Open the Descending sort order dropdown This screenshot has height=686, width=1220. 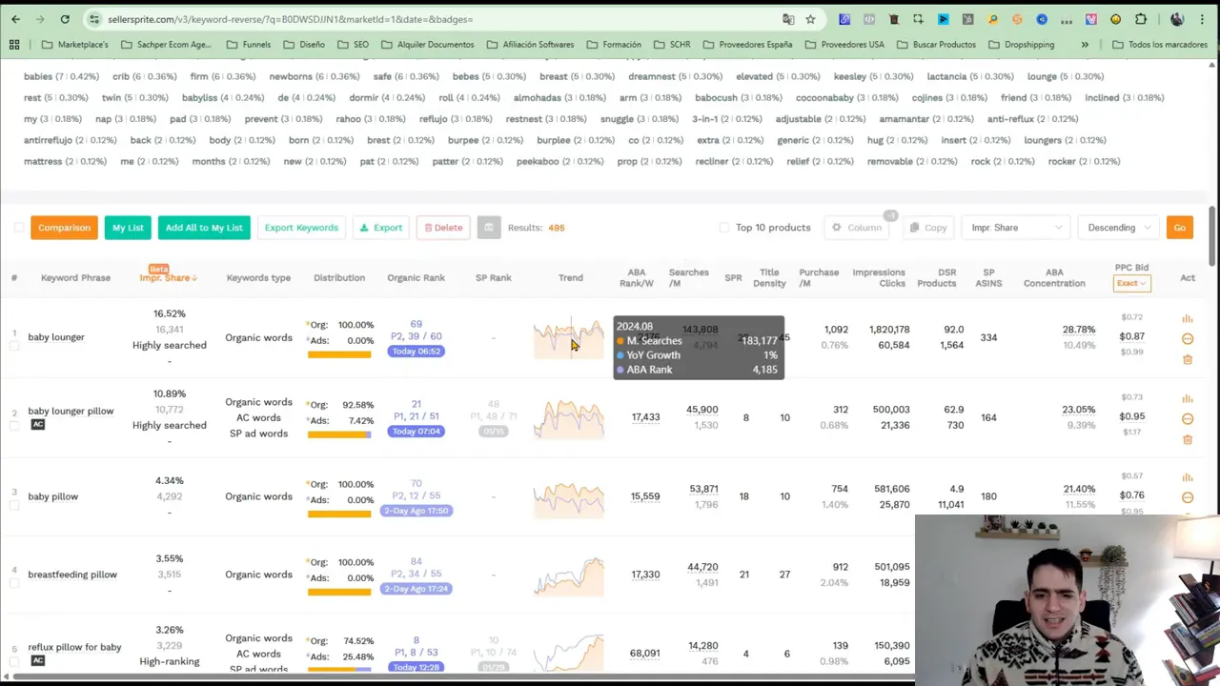point(1118,227)
